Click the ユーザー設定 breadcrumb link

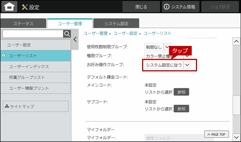pyautogui.click(x=125, y=33)
